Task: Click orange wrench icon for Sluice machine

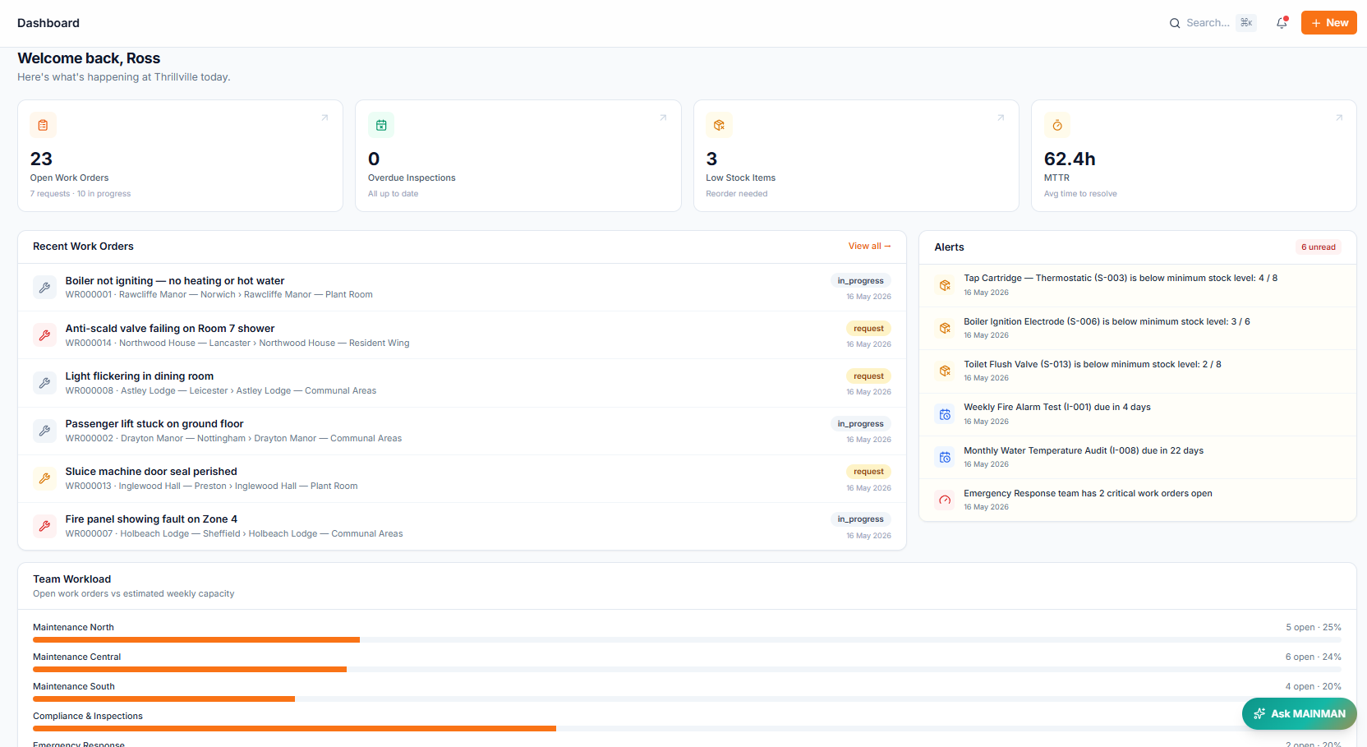Action: [44, 477]
